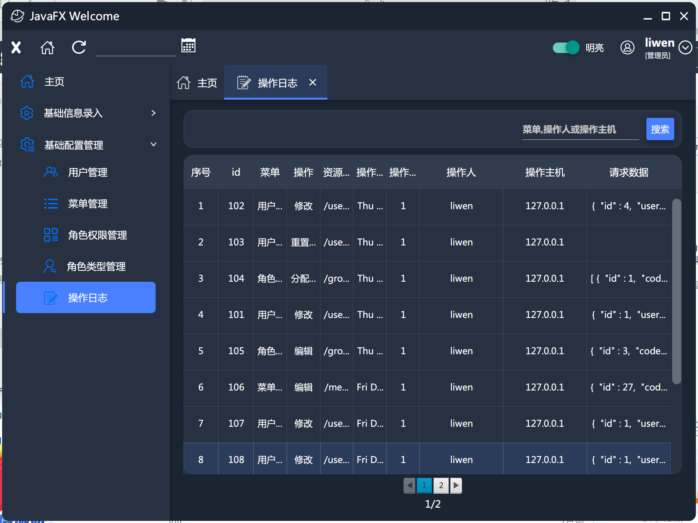Viewport: 698px width, 523px height.
Task: Focus the 菜单,操作人或操作主机 search field
Action: [580, 130]
